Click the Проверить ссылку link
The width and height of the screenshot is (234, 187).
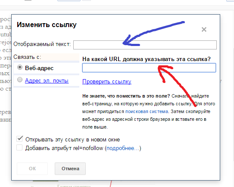107,81
